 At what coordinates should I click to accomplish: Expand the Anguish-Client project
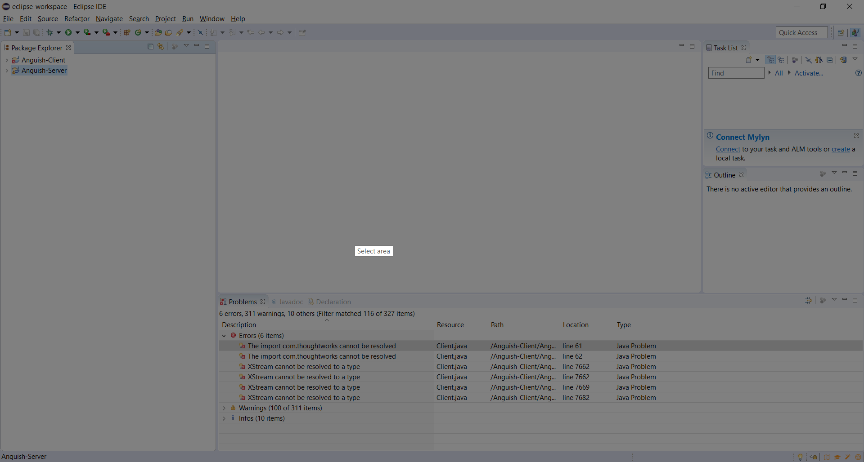(7, 60)
